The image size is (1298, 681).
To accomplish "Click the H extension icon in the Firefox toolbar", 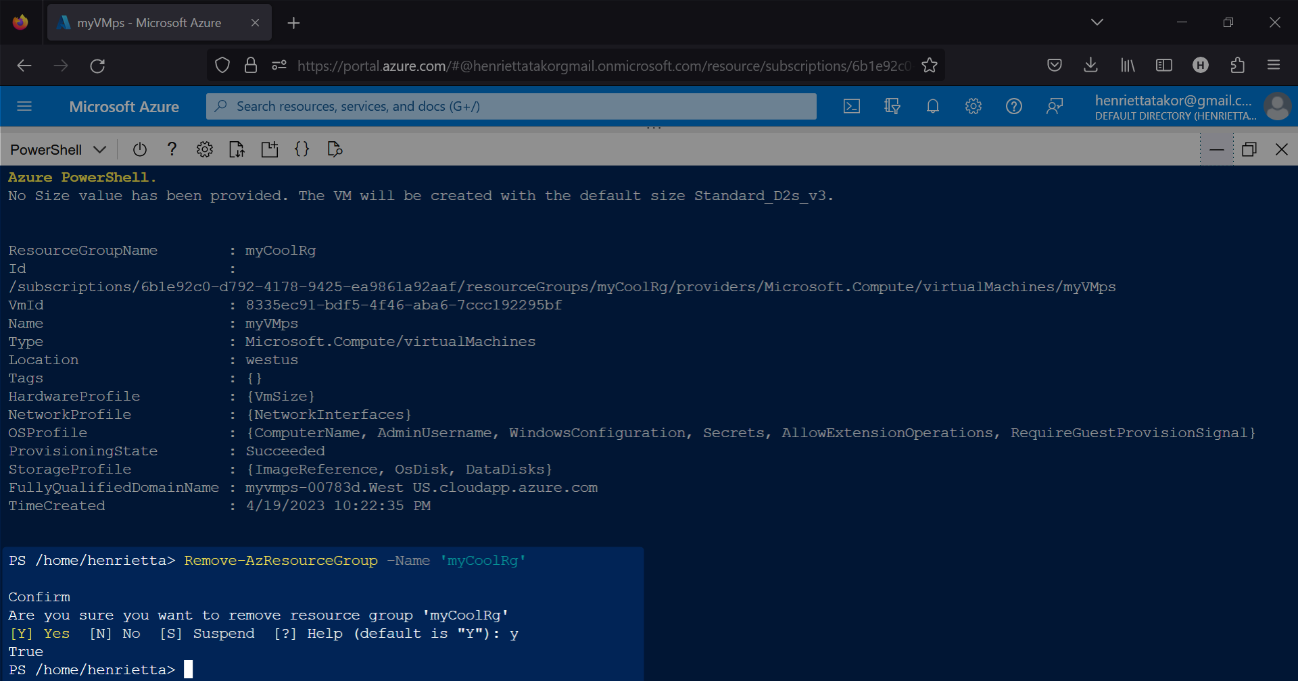I will (1201, 66).
